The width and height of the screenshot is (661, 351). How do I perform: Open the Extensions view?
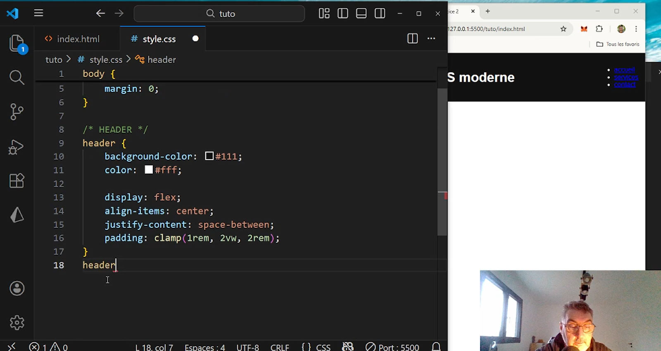[x=17, y=181]
